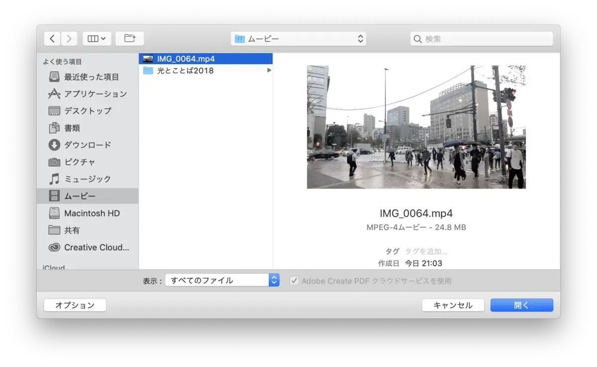
Task: Click inside the 検索 search field
Action: pyautogui.click(x=481, y=38)
